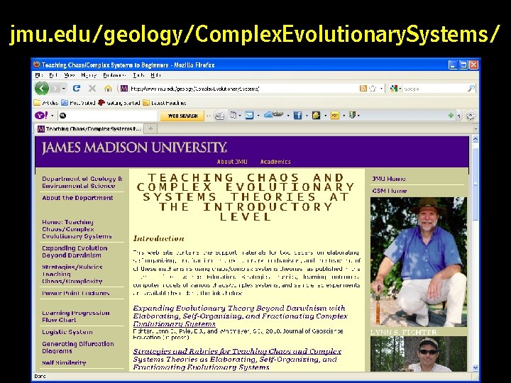
Task: Open the Latest Headlines feed bookmark
Action: coord(165,103)
